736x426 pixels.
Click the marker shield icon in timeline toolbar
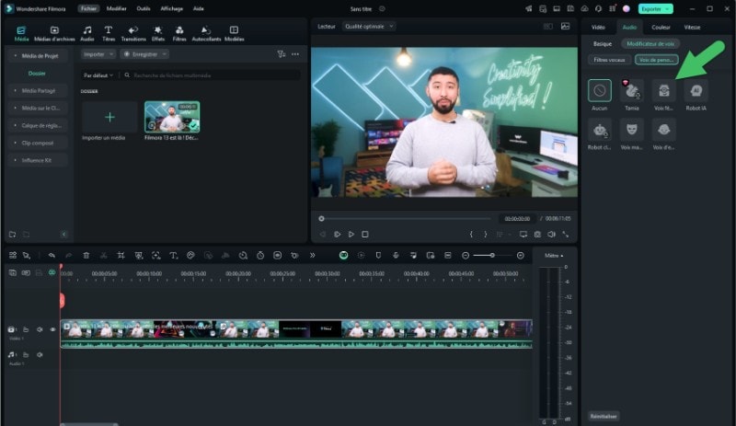[x=378, y=256]
